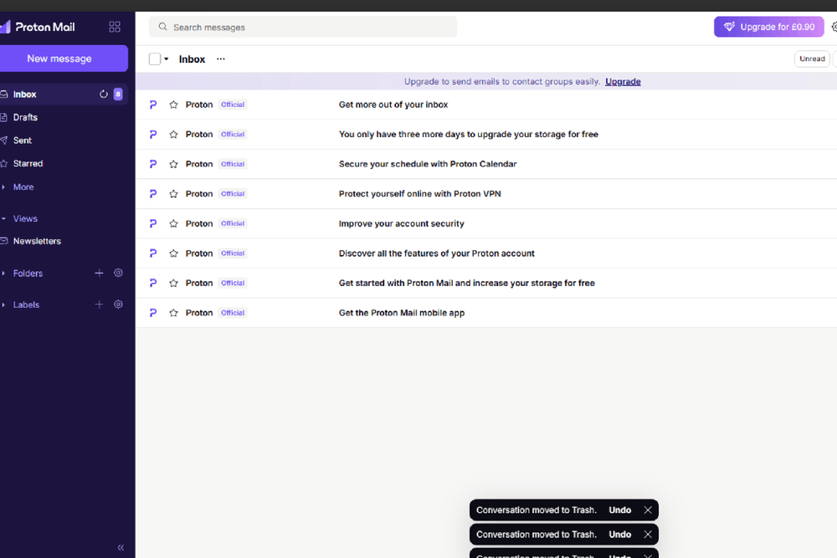Tick the select-all messages checkbox
Viewport: 837px width, 558px height.
click(155, 59)
